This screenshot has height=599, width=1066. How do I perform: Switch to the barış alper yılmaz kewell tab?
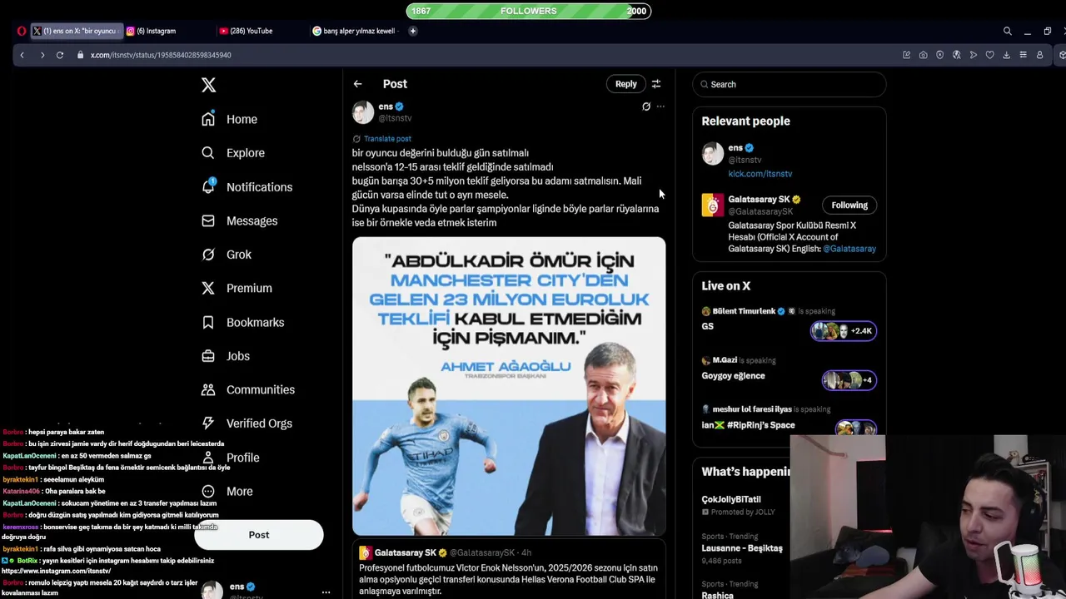point(356,31)
